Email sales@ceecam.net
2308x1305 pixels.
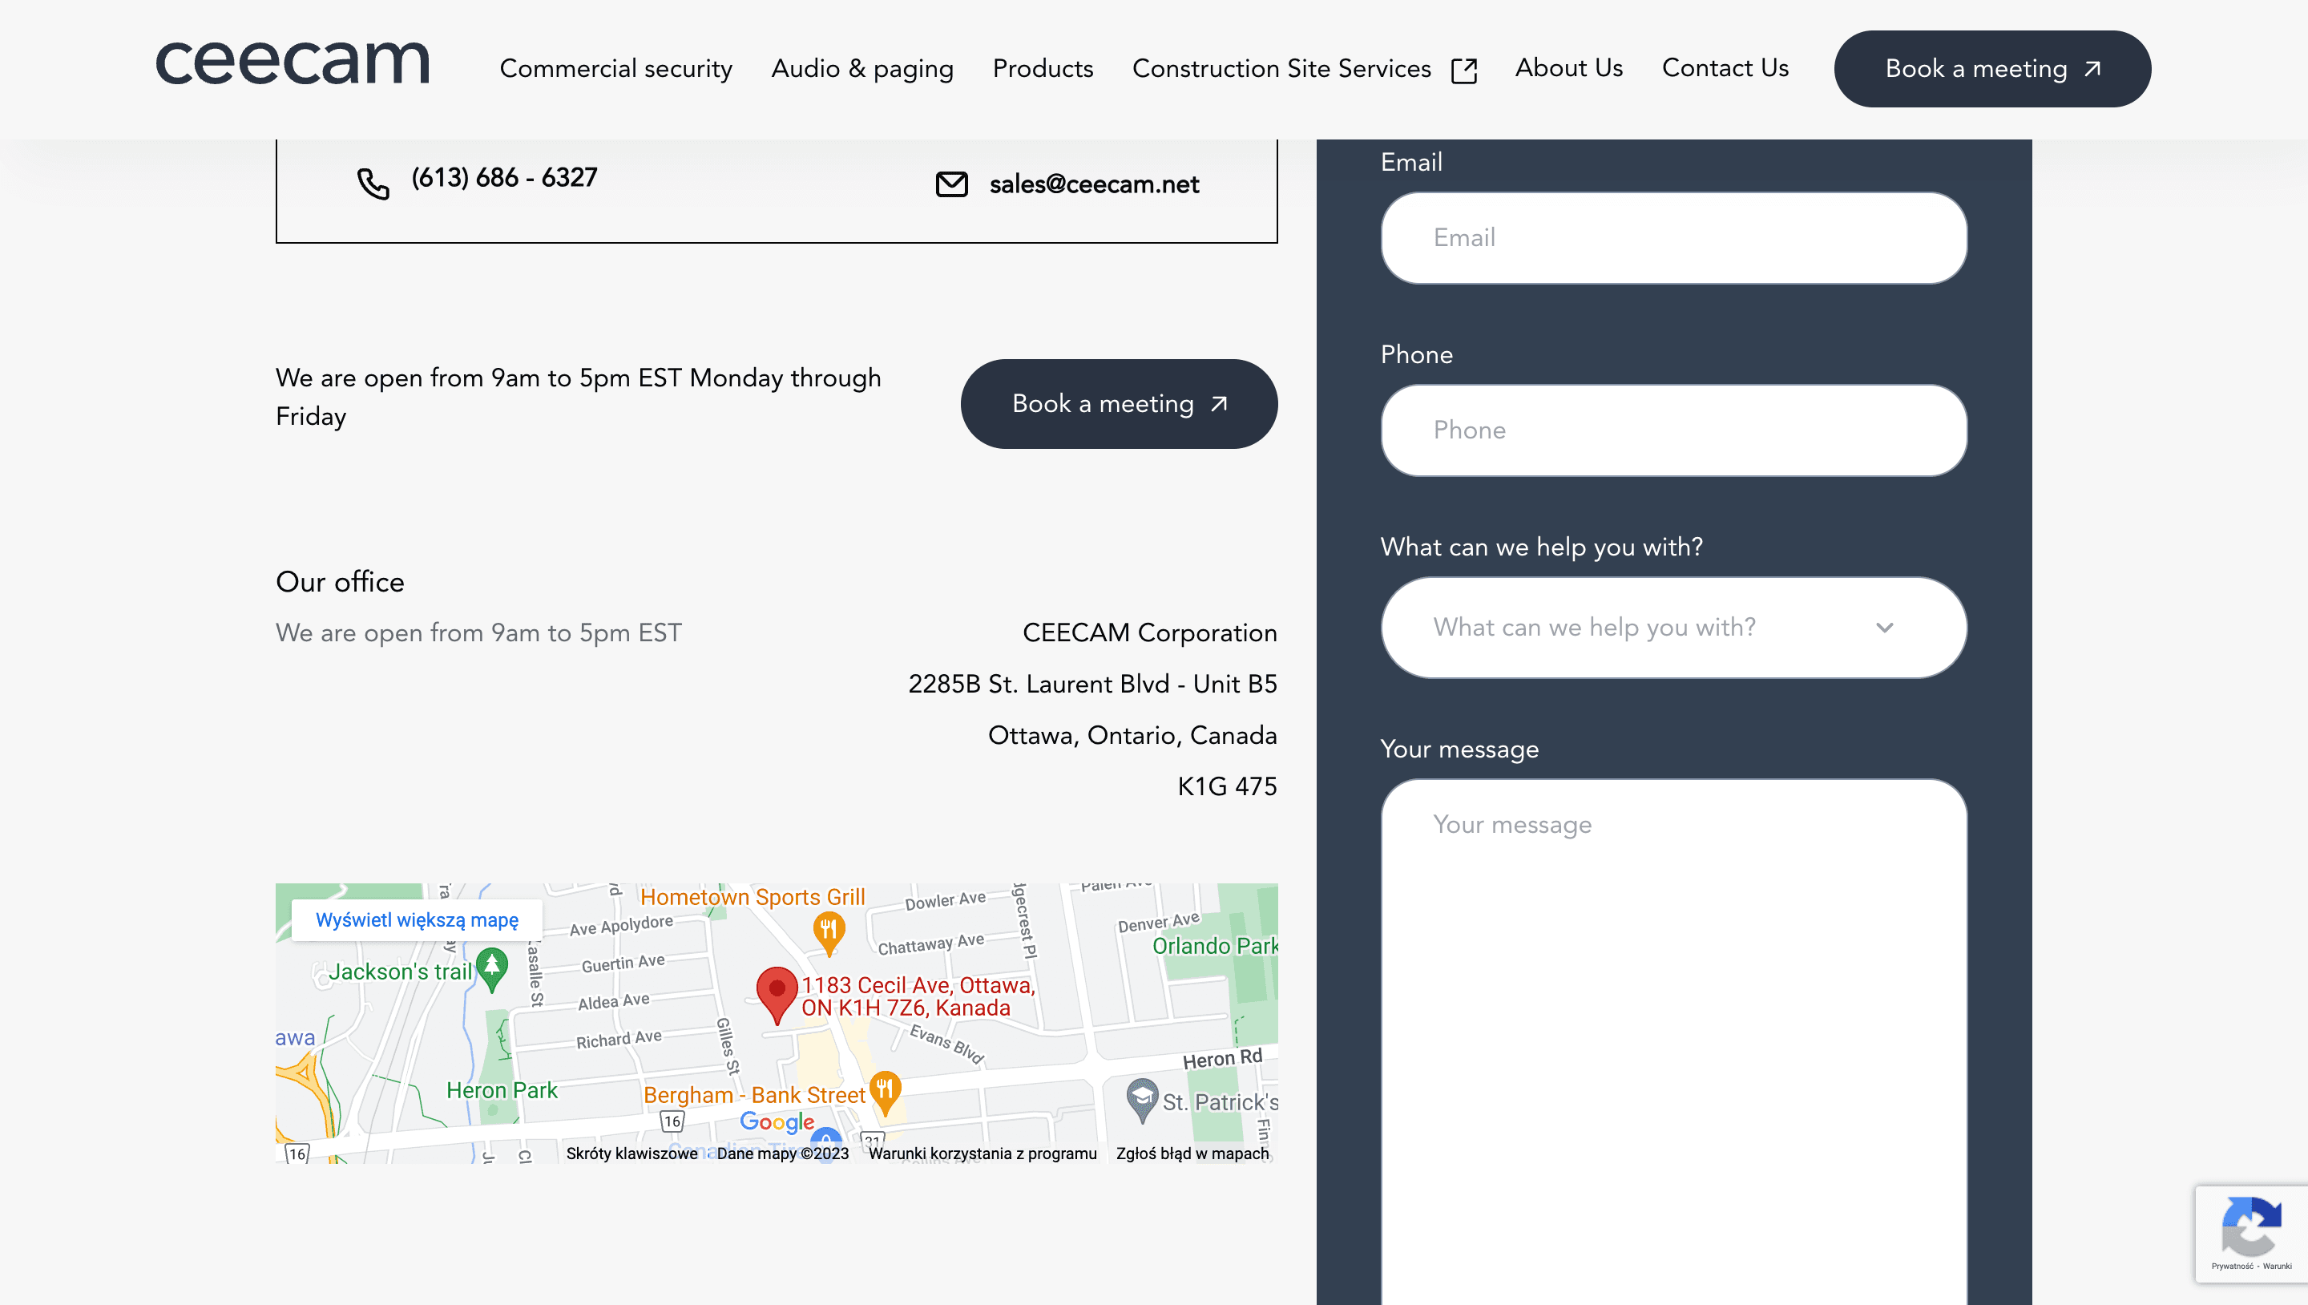tap(1094, 184)
